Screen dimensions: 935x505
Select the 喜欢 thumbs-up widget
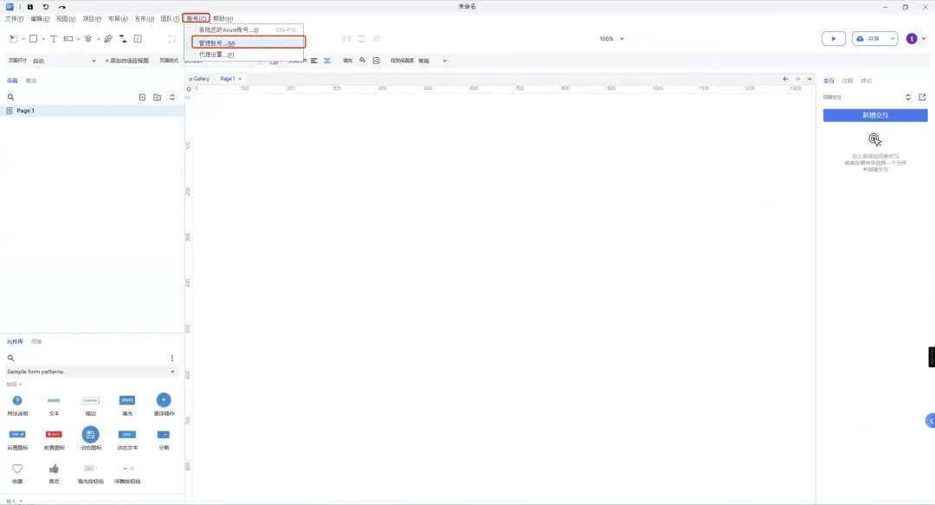click(x=54, y=469)
